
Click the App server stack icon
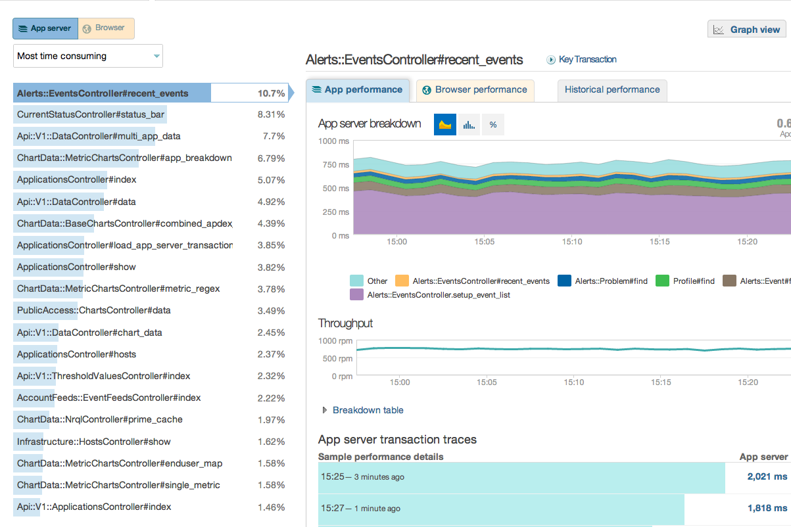pos(23,29)
